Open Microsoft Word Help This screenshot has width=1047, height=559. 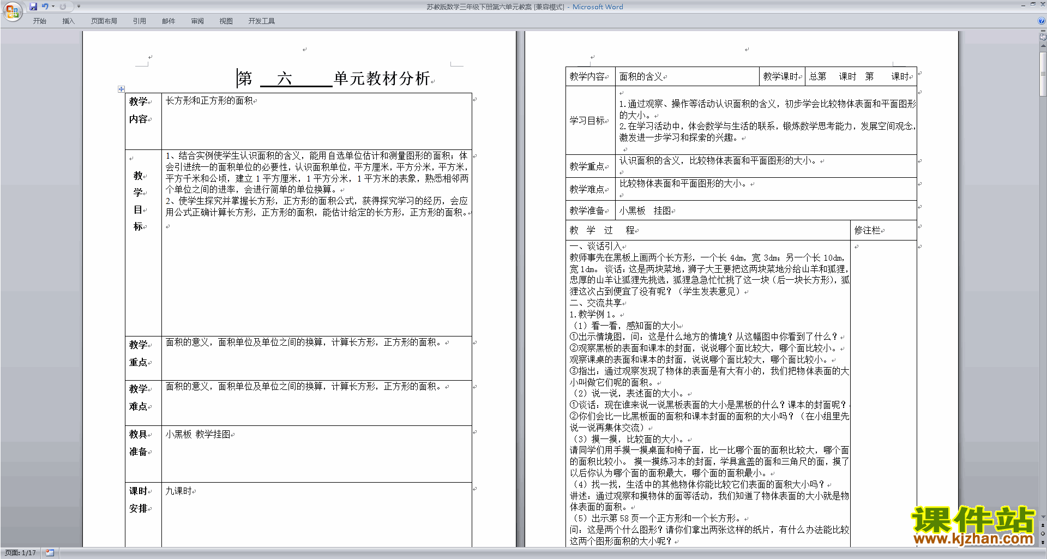[1042, 21]
